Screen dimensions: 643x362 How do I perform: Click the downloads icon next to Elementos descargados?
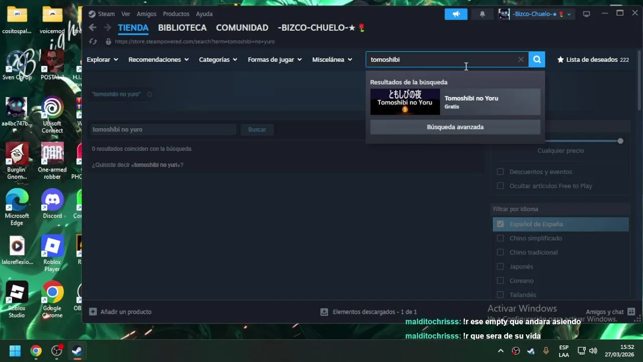click(324, 312)
